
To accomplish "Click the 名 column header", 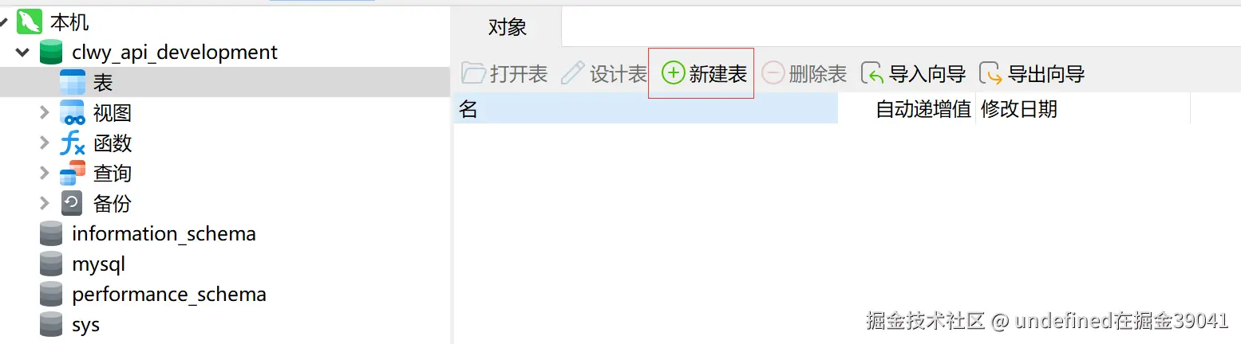I will [646, 109].
